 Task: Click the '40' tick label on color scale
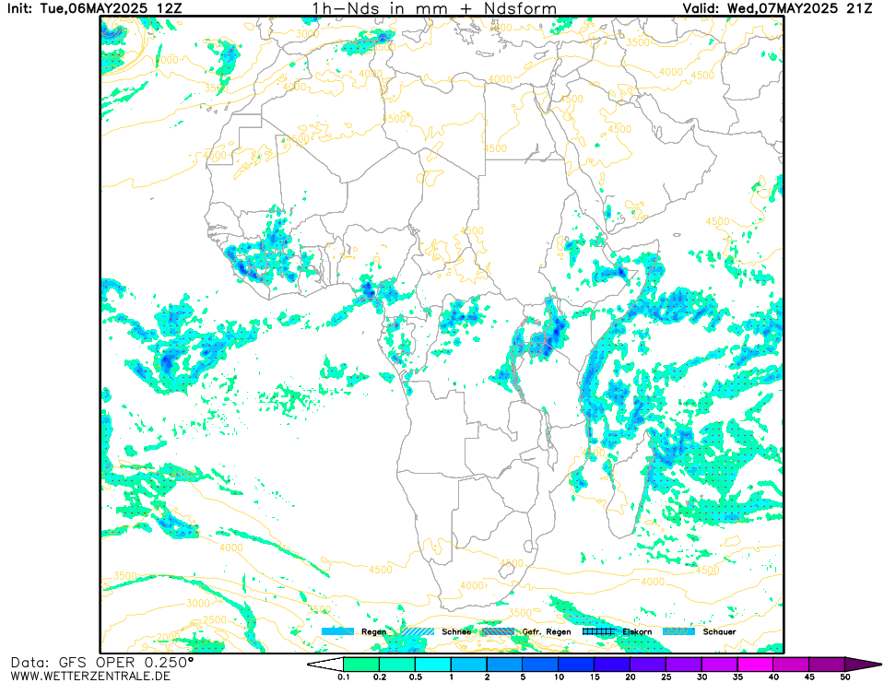(x=773, y=677)
